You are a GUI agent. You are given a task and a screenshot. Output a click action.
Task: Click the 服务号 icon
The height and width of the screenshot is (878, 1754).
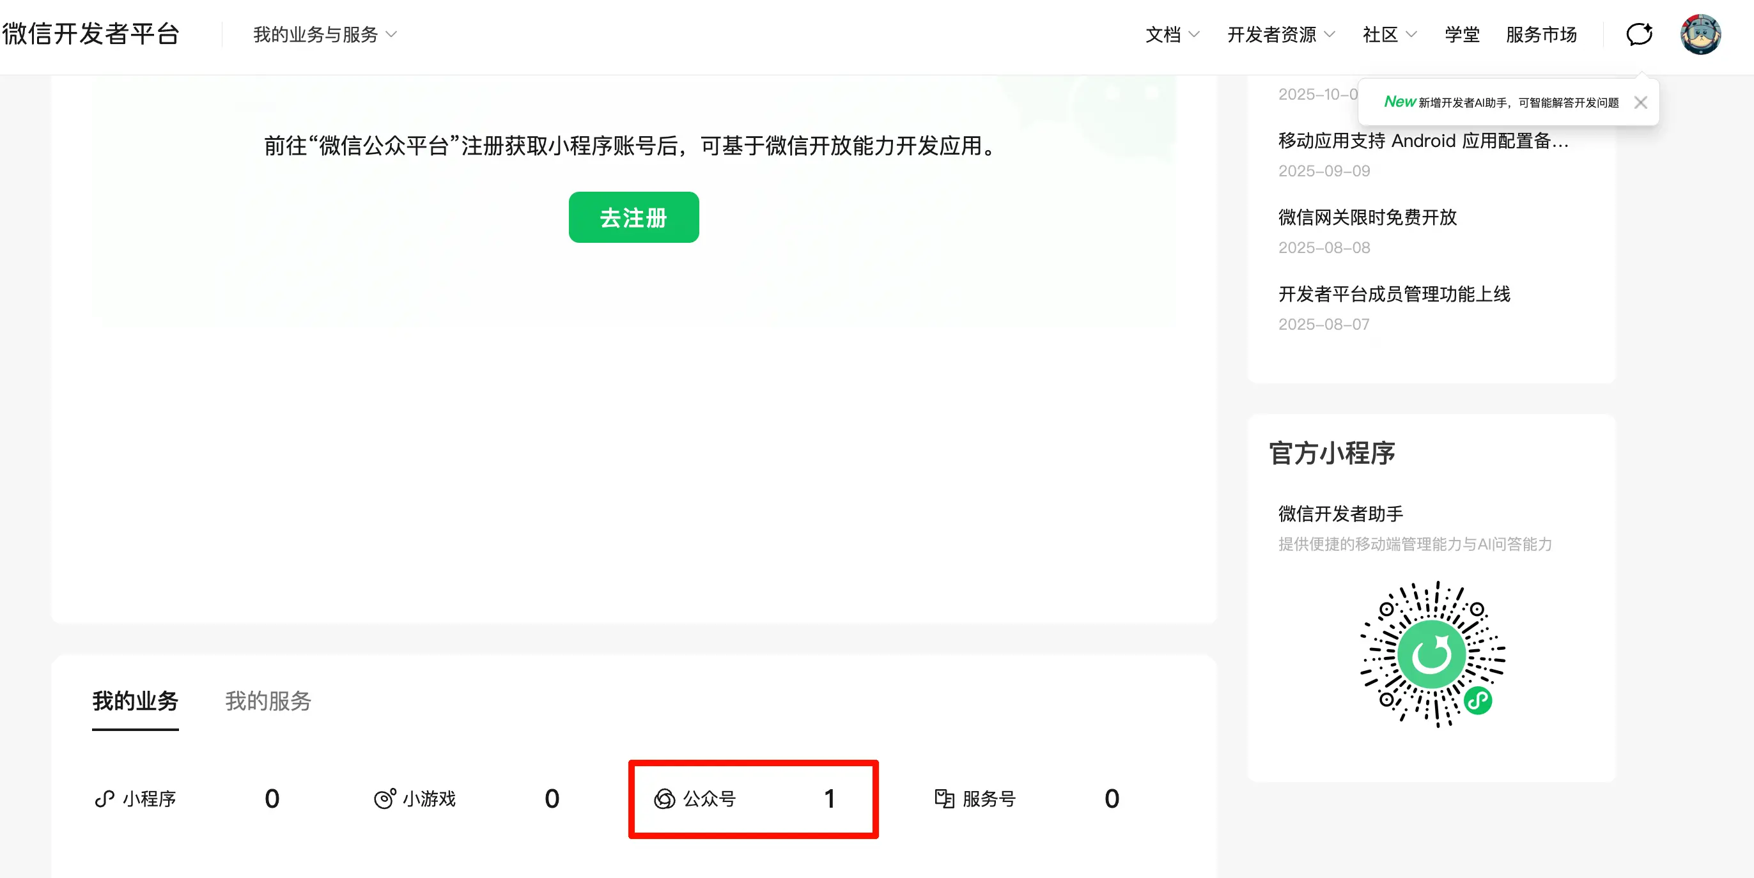pyautogui.click(x=943, y=800)
